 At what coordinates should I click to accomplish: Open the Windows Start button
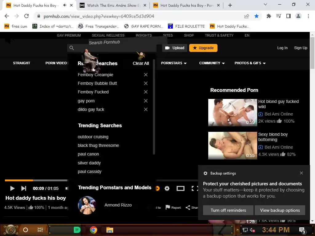tap(11, 230)
